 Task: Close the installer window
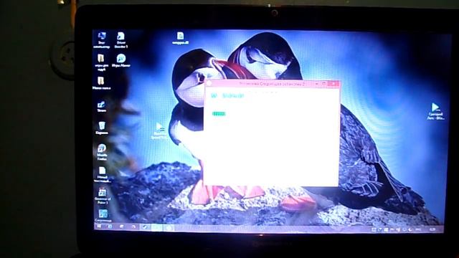[x=333, y=84]
